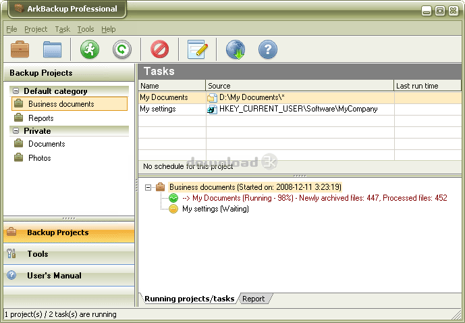Collapse the Default category group
Image resolution: width=465 pixels, height=323 pixels.
click(16, 91)
